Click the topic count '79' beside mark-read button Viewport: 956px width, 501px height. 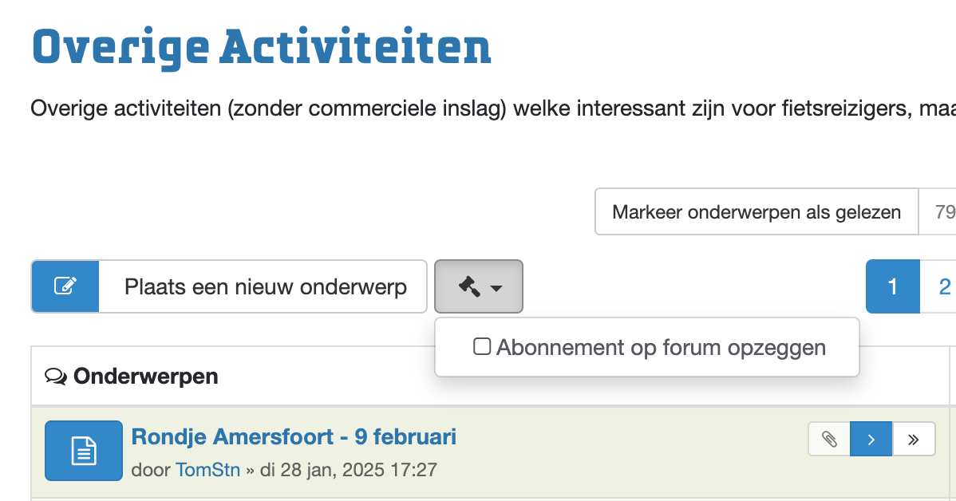click(944, 212)
